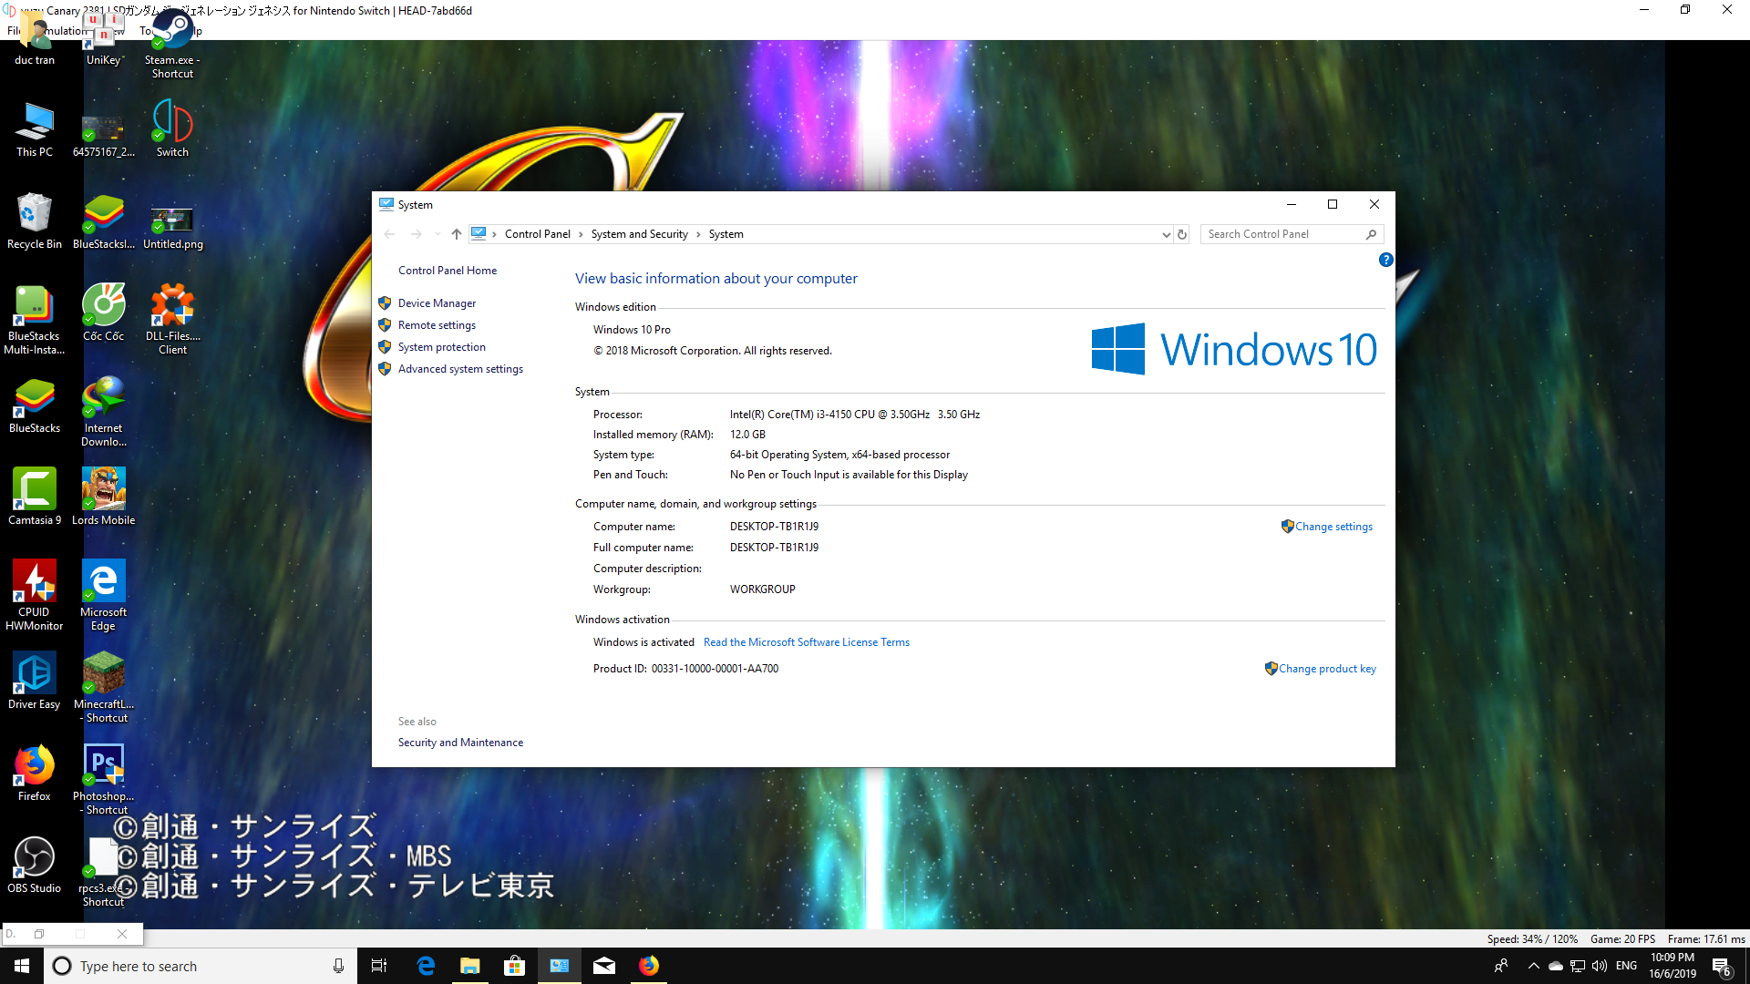Image resolution: width=1750 pixels, height=984 pixels.
Task: Select Internet Download Manager desktop icon
Action: click(x=103, y=412)
